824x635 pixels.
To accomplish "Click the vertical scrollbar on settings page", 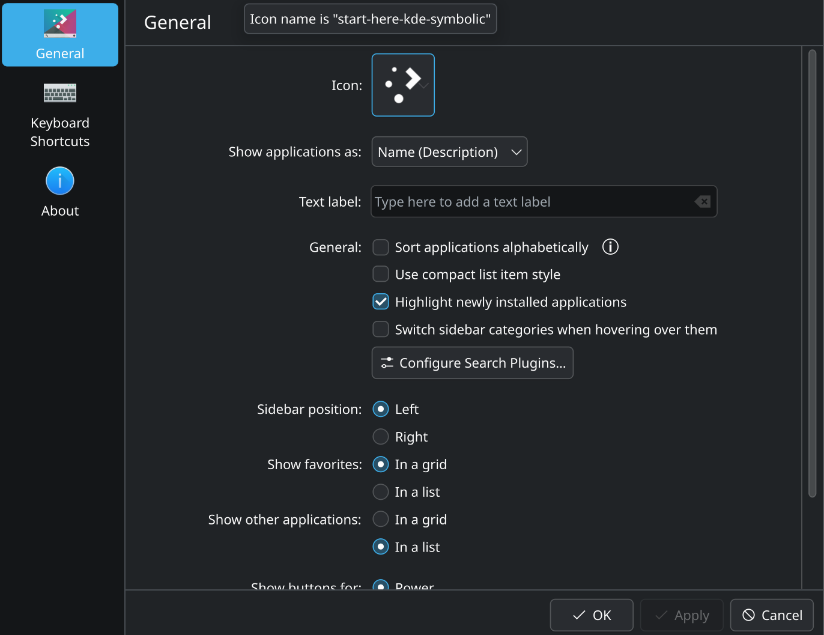I will tap(812, 273).
